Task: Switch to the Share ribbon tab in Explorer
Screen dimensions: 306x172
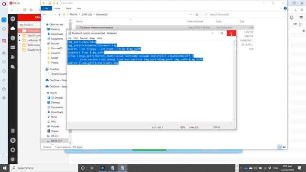Action: (68, 9)
